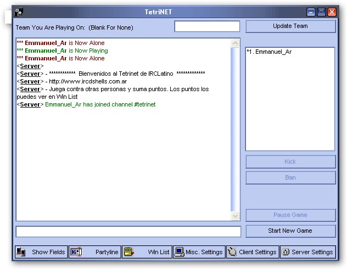347x269 pixels.
Task: Click the chat vertical scrollbar track
Action: (235, 129)
